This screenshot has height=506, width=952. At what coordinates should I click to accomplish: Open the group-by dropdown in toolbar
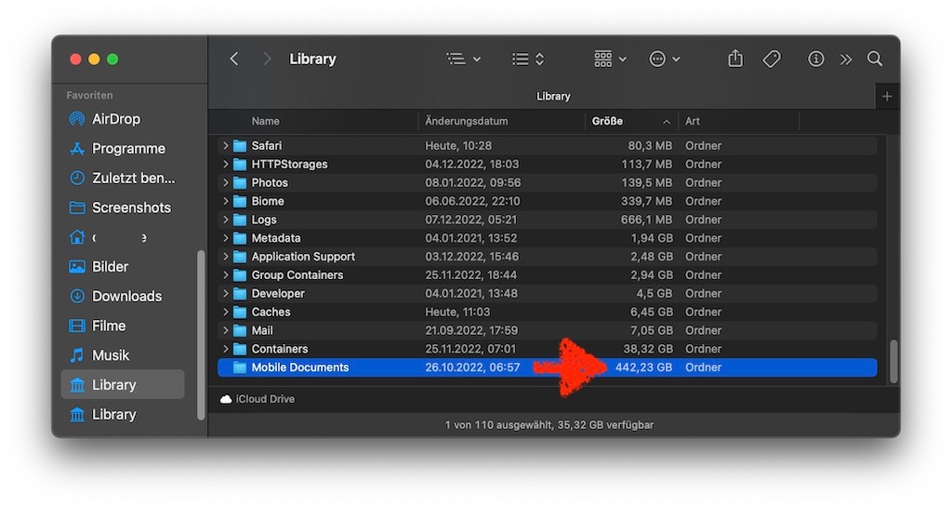[x=610, y=59]
